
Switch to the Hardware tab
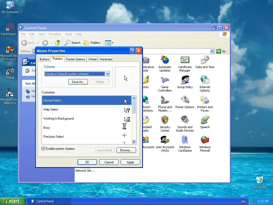(106, 59)
